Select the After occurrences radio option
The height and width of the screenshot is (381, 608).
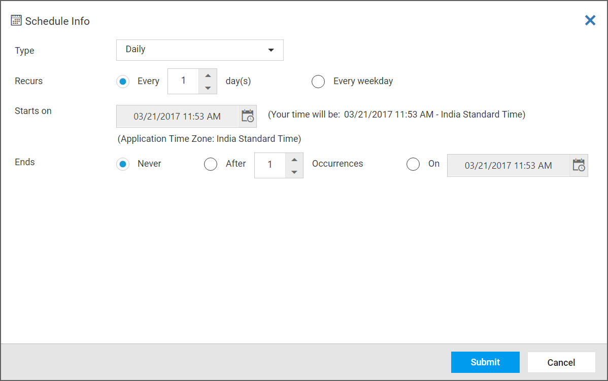(211, 164)
